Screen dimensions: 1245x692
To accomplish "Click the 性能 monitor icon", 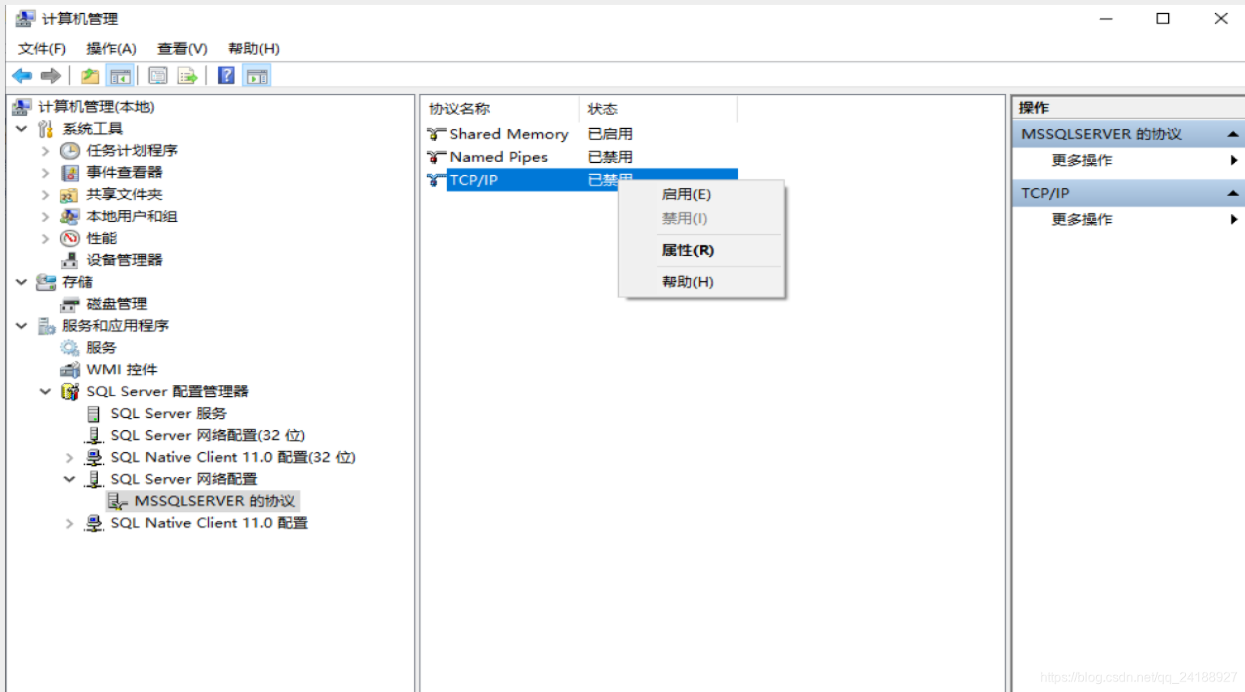I will 70,238.
